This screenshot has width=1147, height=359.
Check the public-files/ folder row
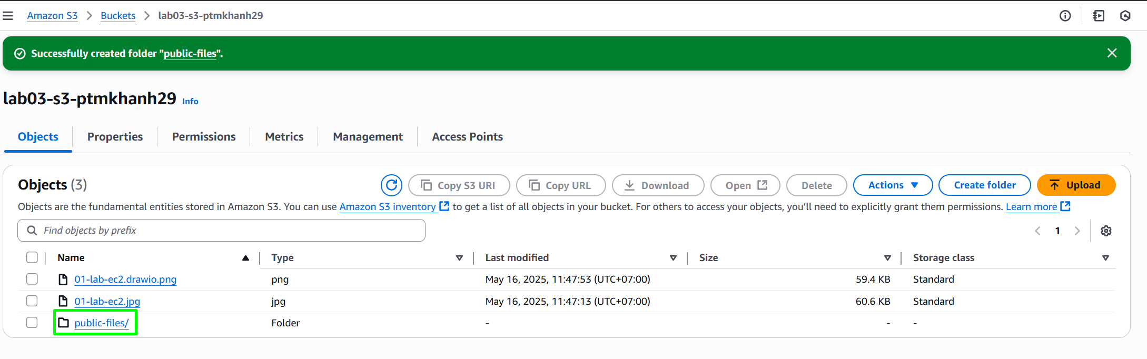point(32,323)
